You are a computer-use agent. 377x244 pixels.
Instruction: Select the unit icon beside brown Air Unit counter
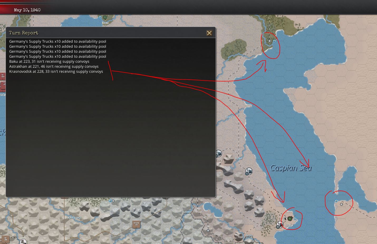(x=23, y=241)
